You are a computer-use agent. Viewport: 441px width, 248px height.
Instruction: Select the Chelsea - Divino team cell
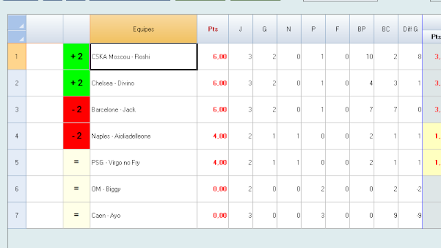point(143,83)
